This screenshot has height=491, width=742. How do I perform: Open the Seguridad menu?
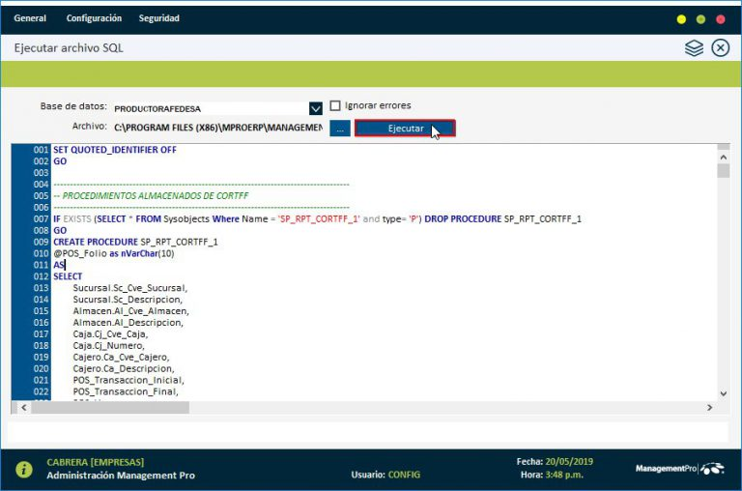tap(159, 18)
